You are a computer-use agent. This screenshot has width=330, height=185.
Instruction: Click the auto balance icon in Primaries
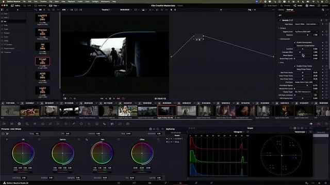3,134
